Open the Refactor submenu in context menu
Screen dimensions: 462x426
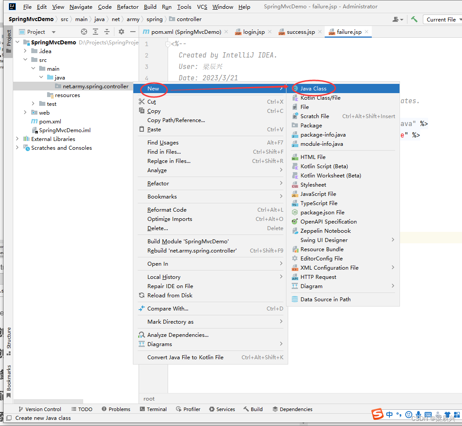click(x=210, y=184)
